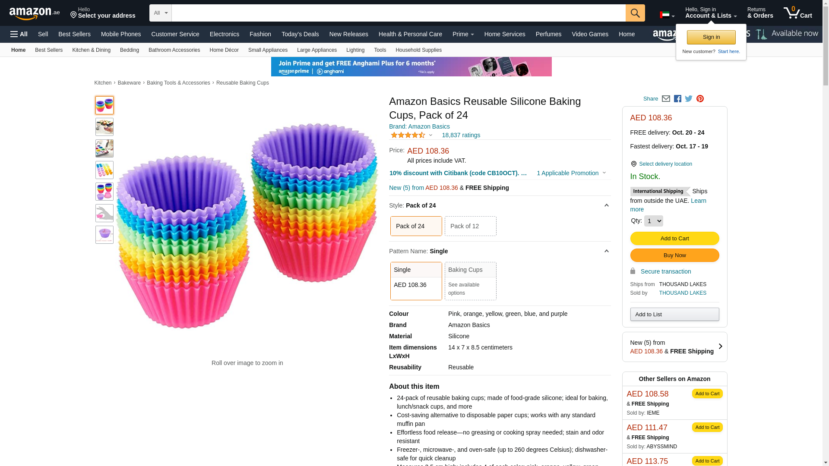This screenshot has width=829, height=466.
Task: Select the Pack of 12 style
Action: tap(470, 226)
